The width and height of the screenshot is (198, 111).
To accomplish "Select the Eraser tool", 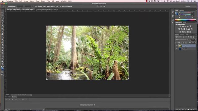I will [2, 39].
